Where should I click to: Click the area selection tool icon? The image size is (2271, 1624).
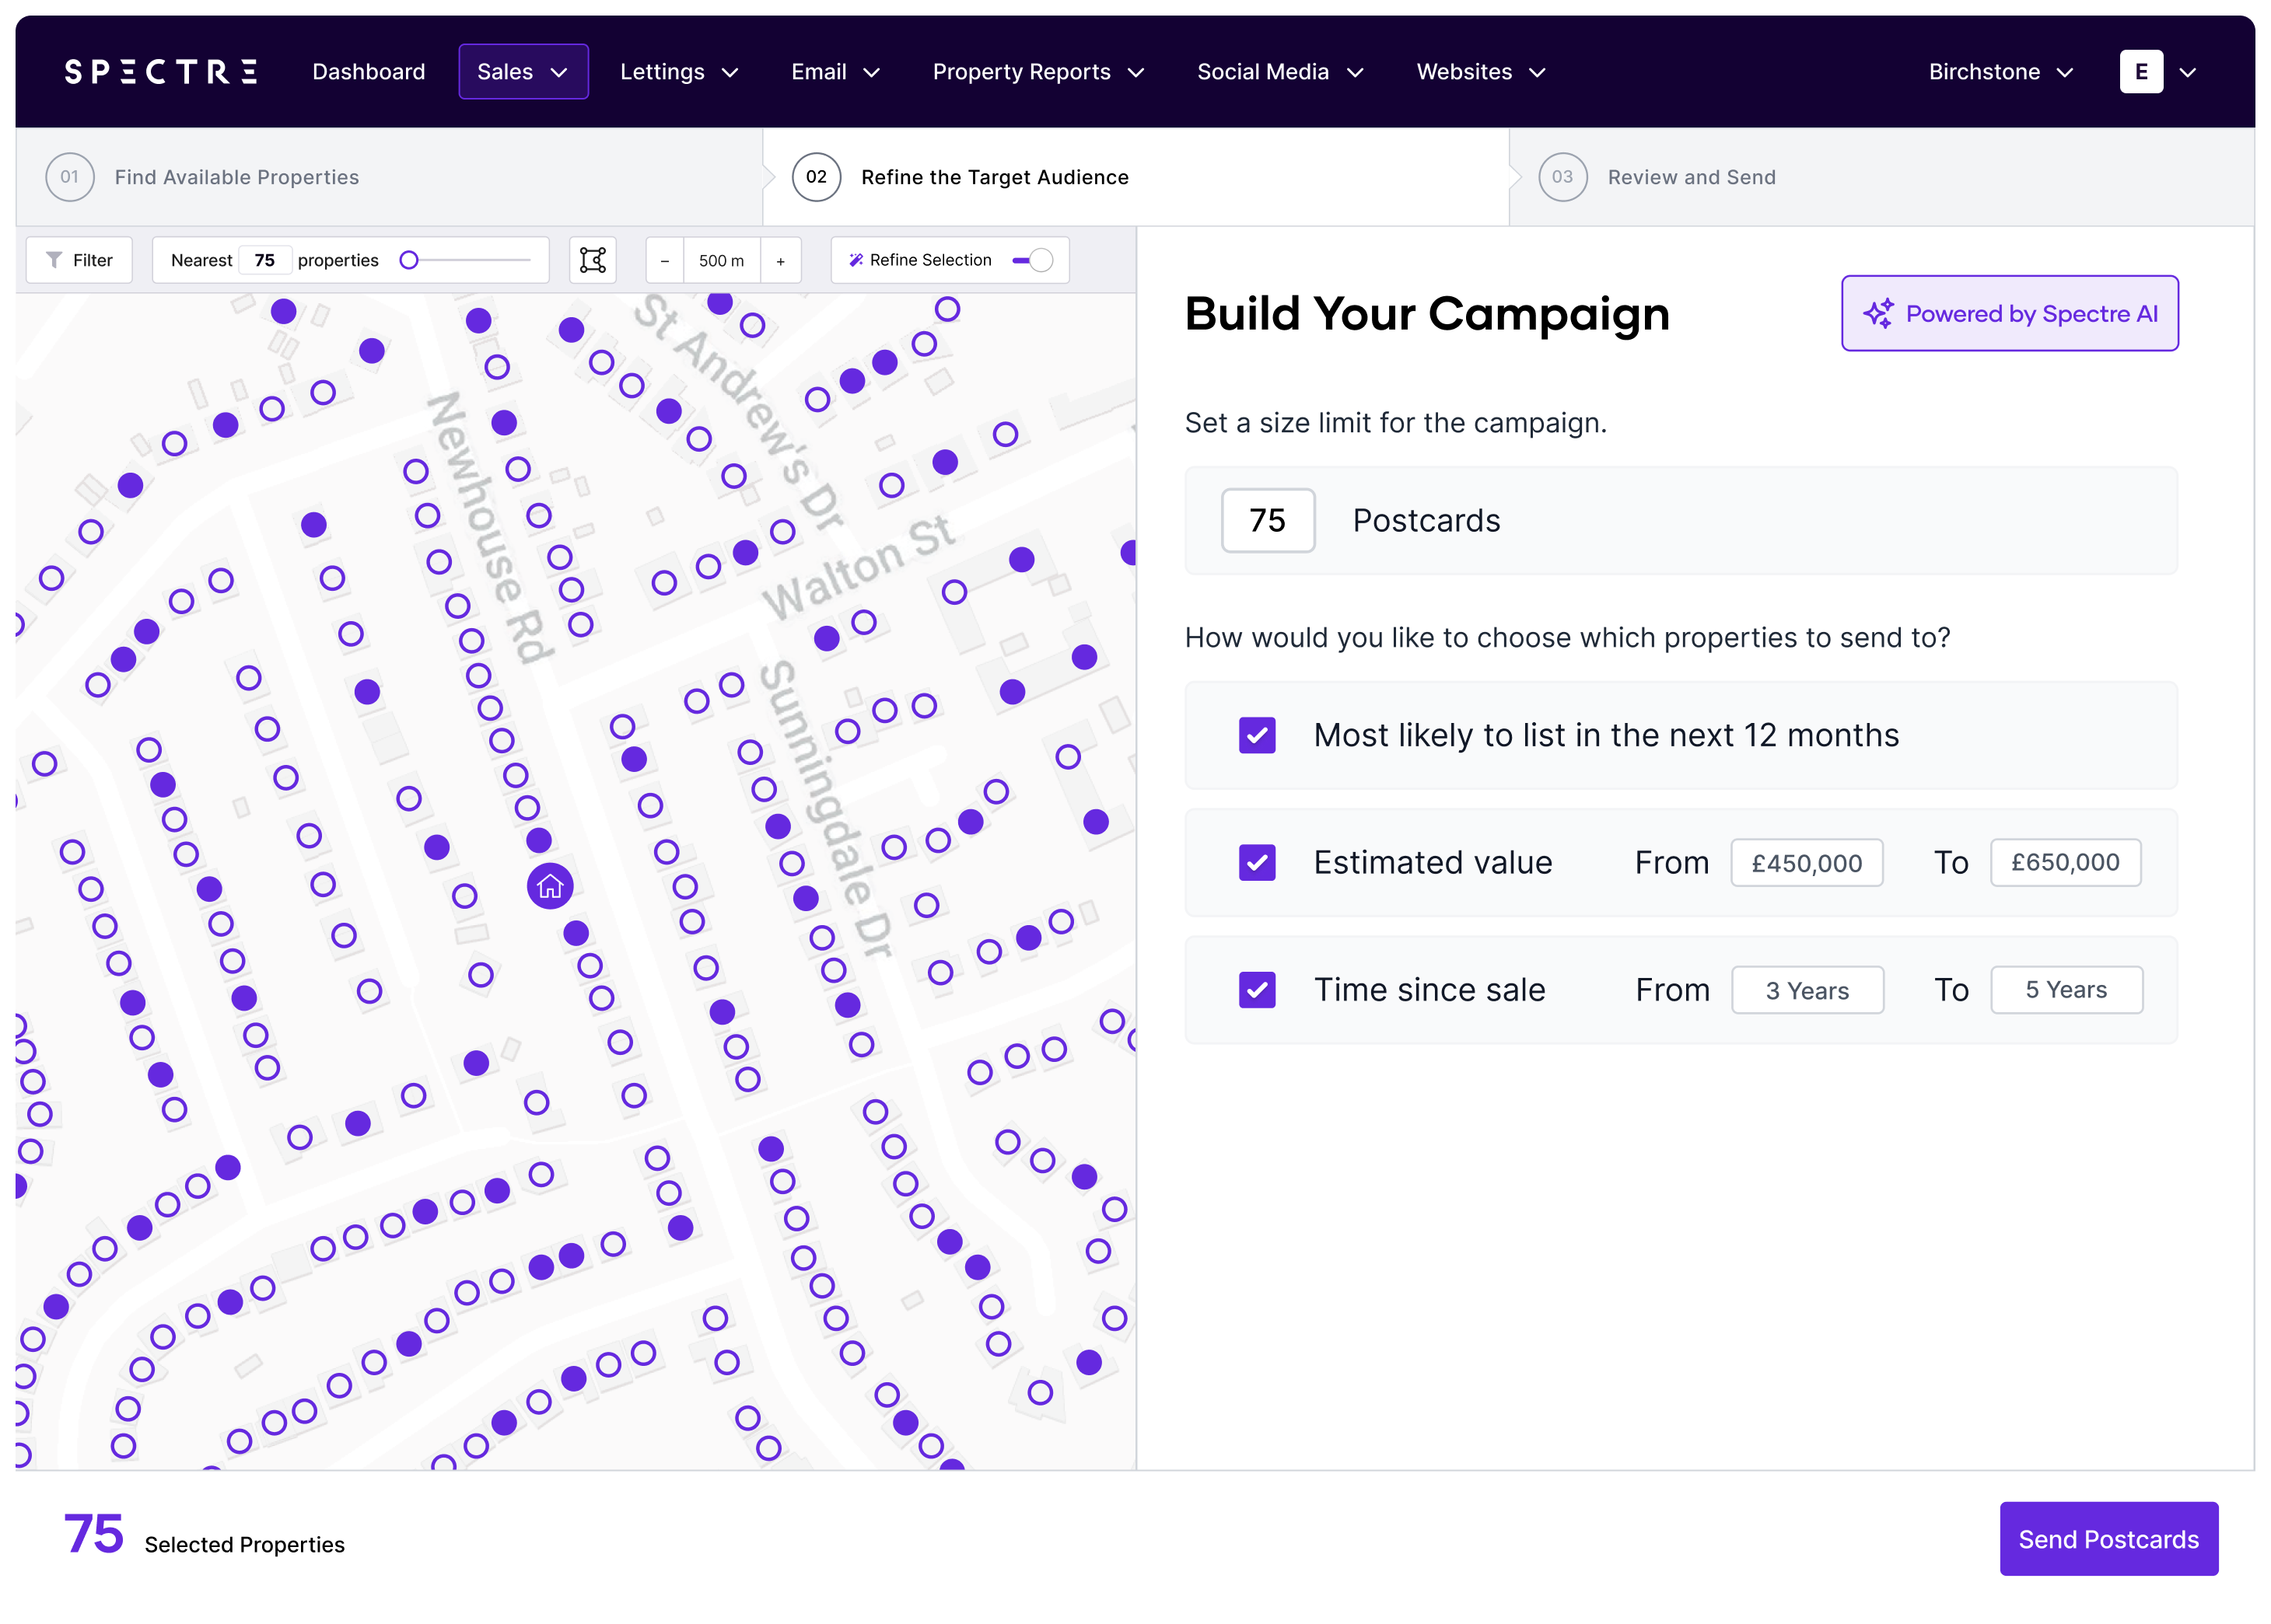click(x=593, y=260)
